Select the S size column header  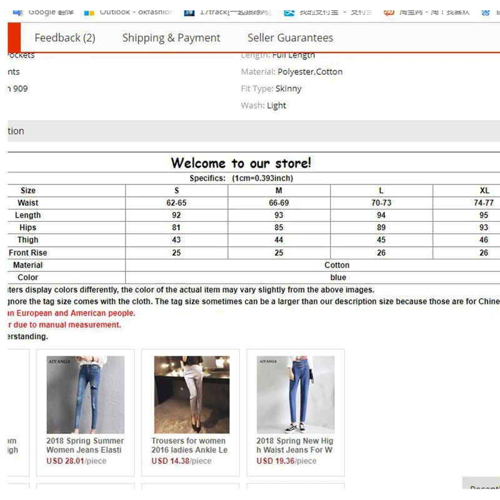[177, 191]
